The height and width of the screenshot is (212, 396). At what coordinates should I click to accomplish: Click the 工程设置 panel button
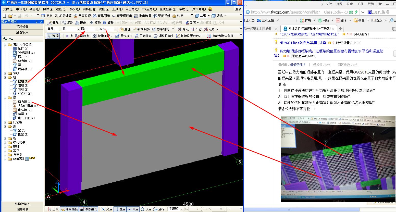point(22,27)
